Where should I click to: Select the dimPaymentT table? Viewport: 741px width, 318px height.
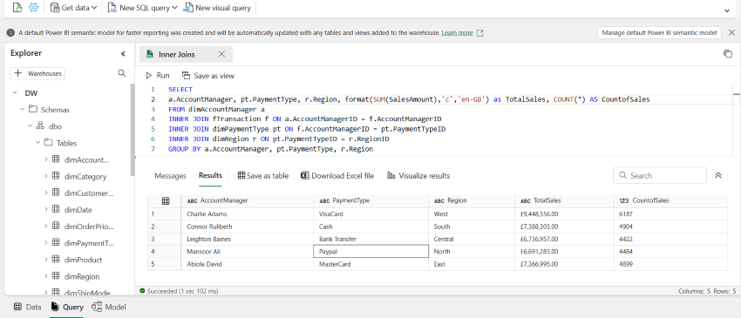(x=89, y=243)
